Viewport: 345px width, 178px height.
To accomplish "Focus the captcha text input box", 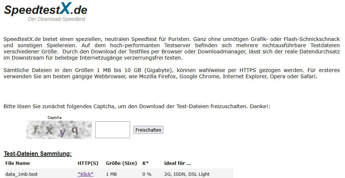I will pos(113,130).
